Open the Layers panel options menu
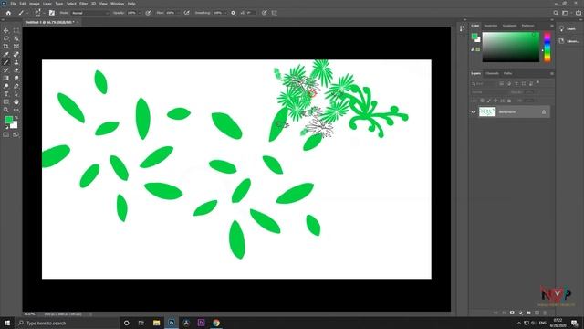The image size is (584, 329). (551, 73)
